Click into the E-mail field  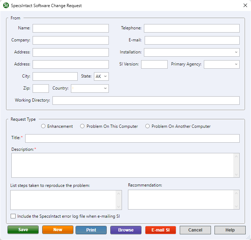pos(192,40)
